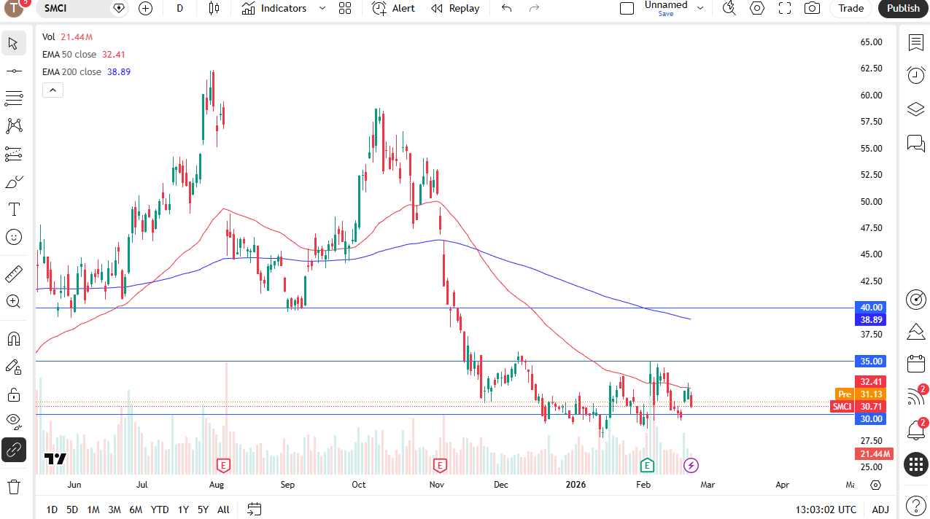930x519 pixels.
Task: Select the trend line drawing tool
Action: point(13,71)
